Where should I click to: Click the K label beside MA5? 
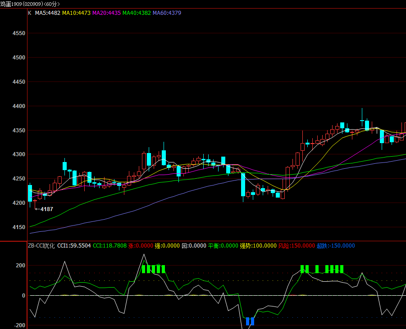[x=30, y=13]
